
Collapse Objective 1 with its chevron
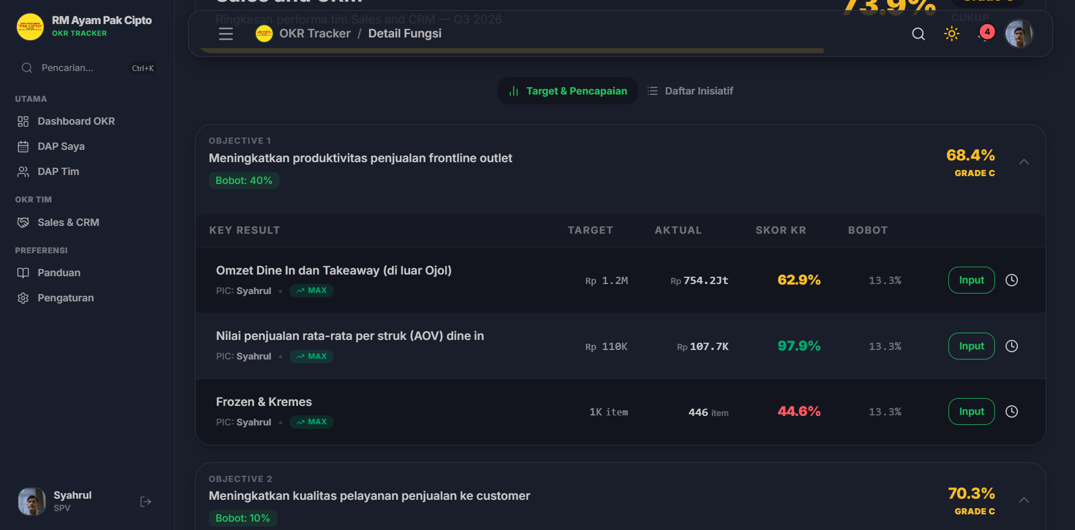1024,162
